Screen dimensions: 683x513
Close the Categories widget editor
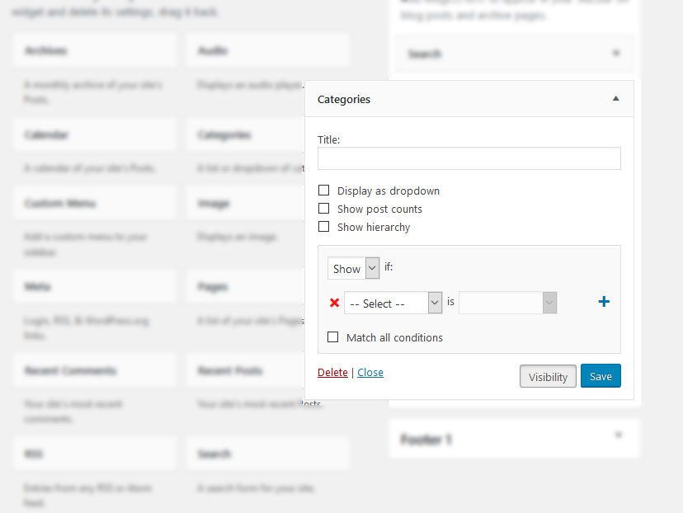click(370, 372)
